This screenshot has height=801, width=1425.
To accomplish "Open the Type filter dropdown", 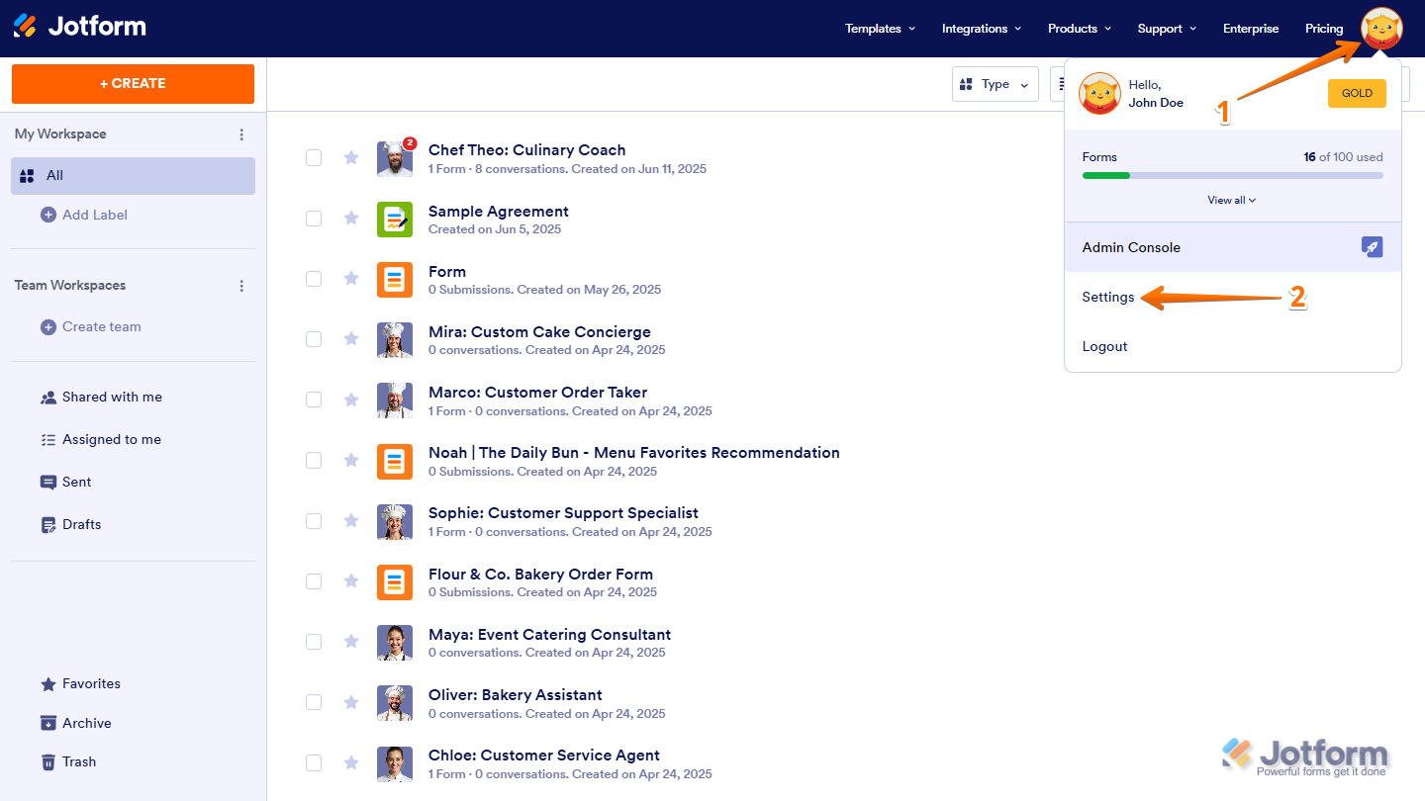I will [995, 84].
